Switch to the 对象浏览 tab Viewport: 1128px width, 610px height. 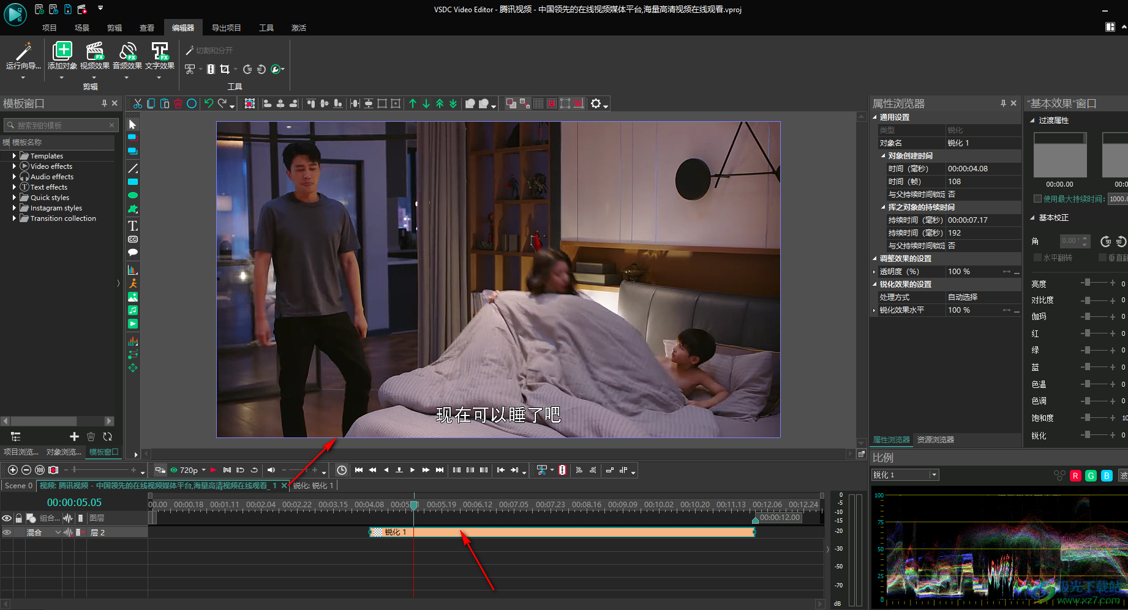coord(64,452)
